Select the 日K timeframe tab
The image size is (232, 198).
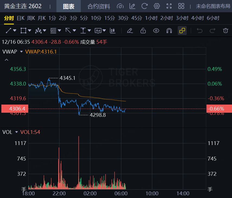(x=21, y=18)
